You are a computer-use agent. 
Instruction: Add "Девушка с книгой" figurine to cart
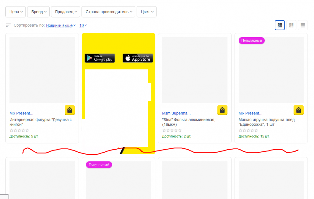[70, 110]
